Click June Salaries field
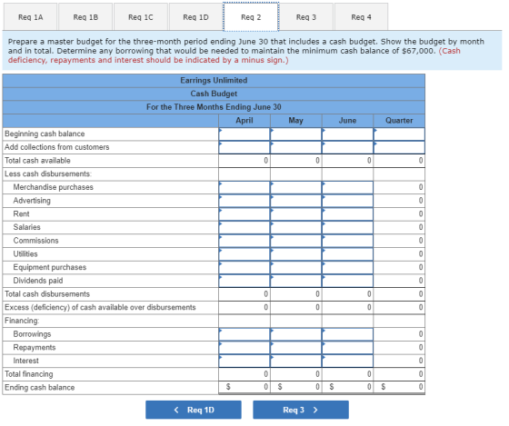 pyautogui.click(x=347, y=227)
